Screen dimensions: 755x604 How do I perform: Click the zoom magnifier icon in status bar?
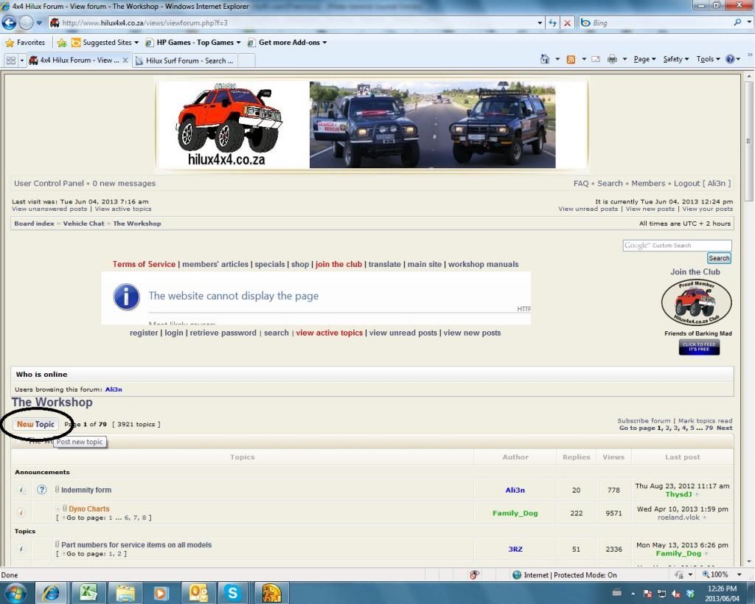tap(706, 575)
